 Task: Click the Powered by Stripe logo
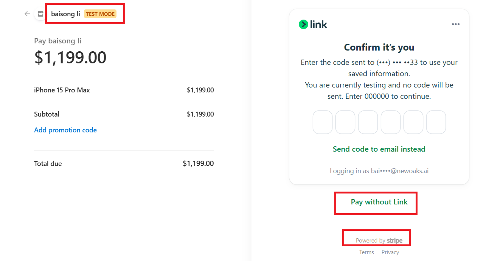point(379,241)
